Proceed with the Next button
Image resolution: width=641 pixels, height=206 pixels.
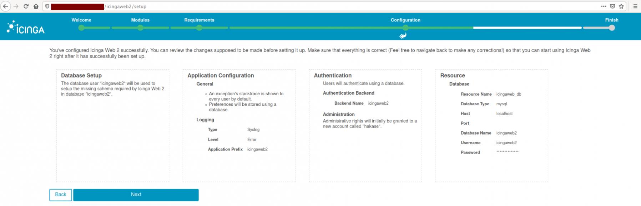136,195
